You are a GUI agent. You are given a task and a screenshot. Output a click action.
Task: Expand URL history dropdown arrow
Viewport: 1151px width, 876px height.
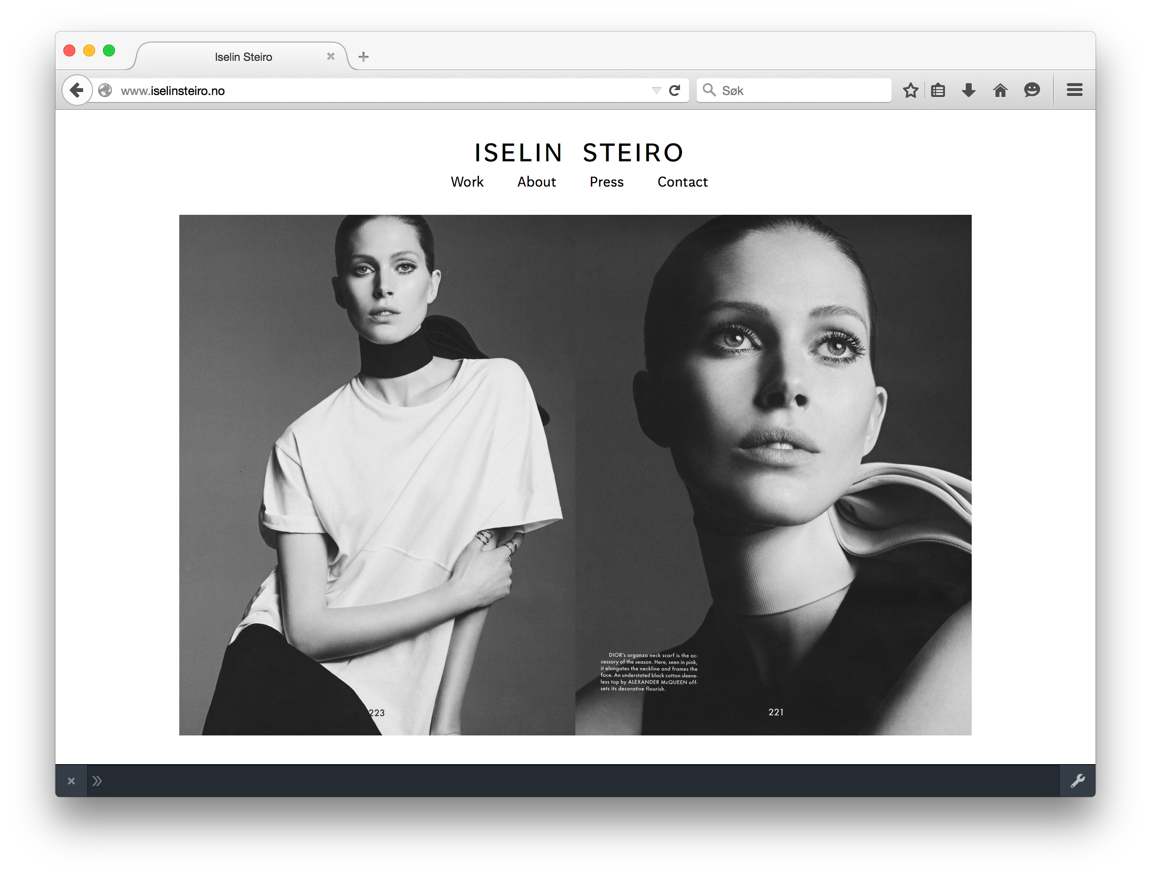656,90
